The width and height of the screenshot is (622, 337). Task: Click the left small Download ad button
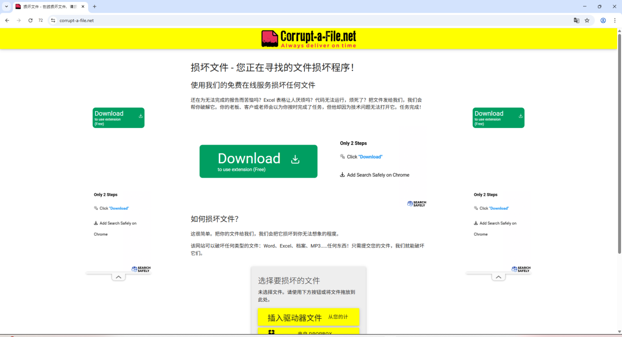tap(118, 118)
